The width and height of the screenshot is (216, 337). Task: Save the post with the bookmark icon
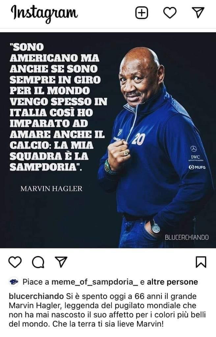coord(201,262)
